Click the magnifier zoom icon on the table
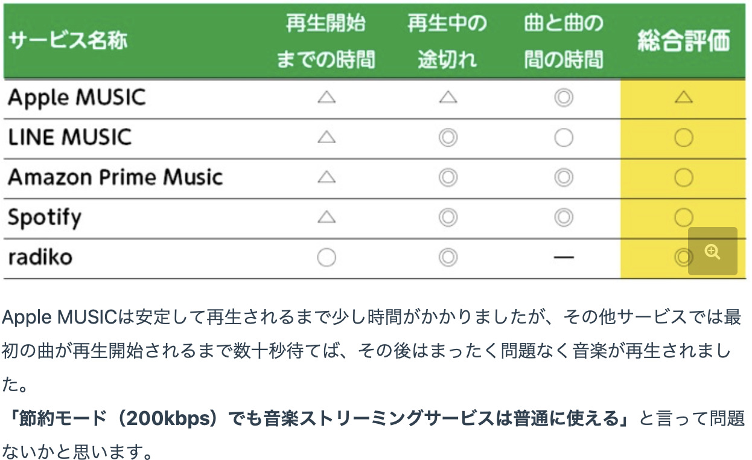The height and width of the screenshot is (460, 752). point(713,252)
